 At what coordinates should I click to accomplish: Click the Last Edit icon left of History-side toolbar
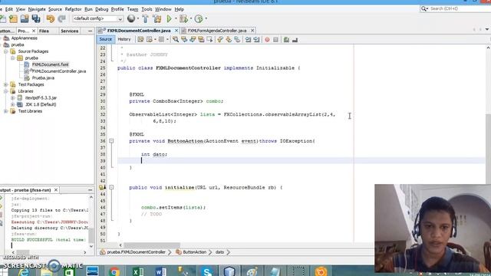coord(140,39)
